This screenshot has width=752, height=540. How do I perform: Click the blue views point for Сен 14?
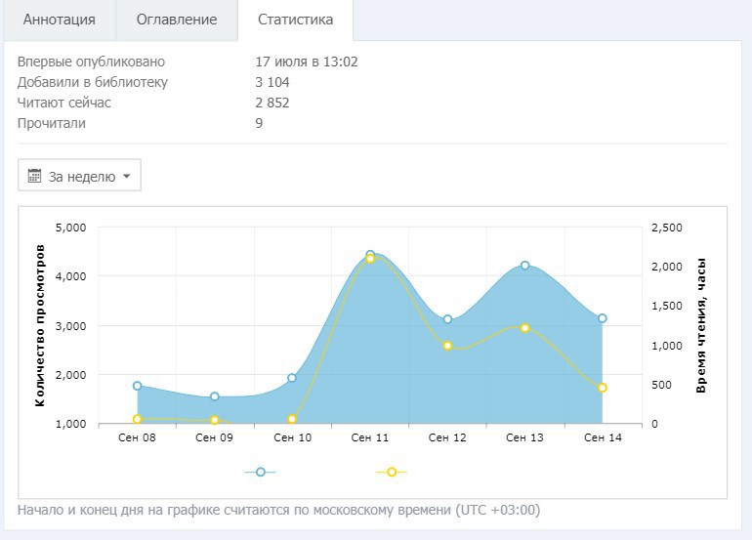603,318
